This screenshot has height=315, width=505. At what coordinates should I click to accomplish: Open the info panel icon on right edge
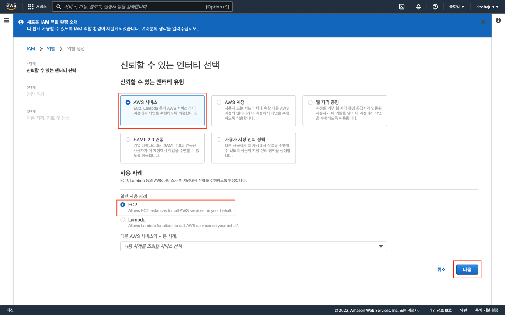pos(498,20)
